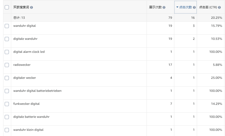Check the funkwecker digital row checkbox

click(x=7, y=104)
